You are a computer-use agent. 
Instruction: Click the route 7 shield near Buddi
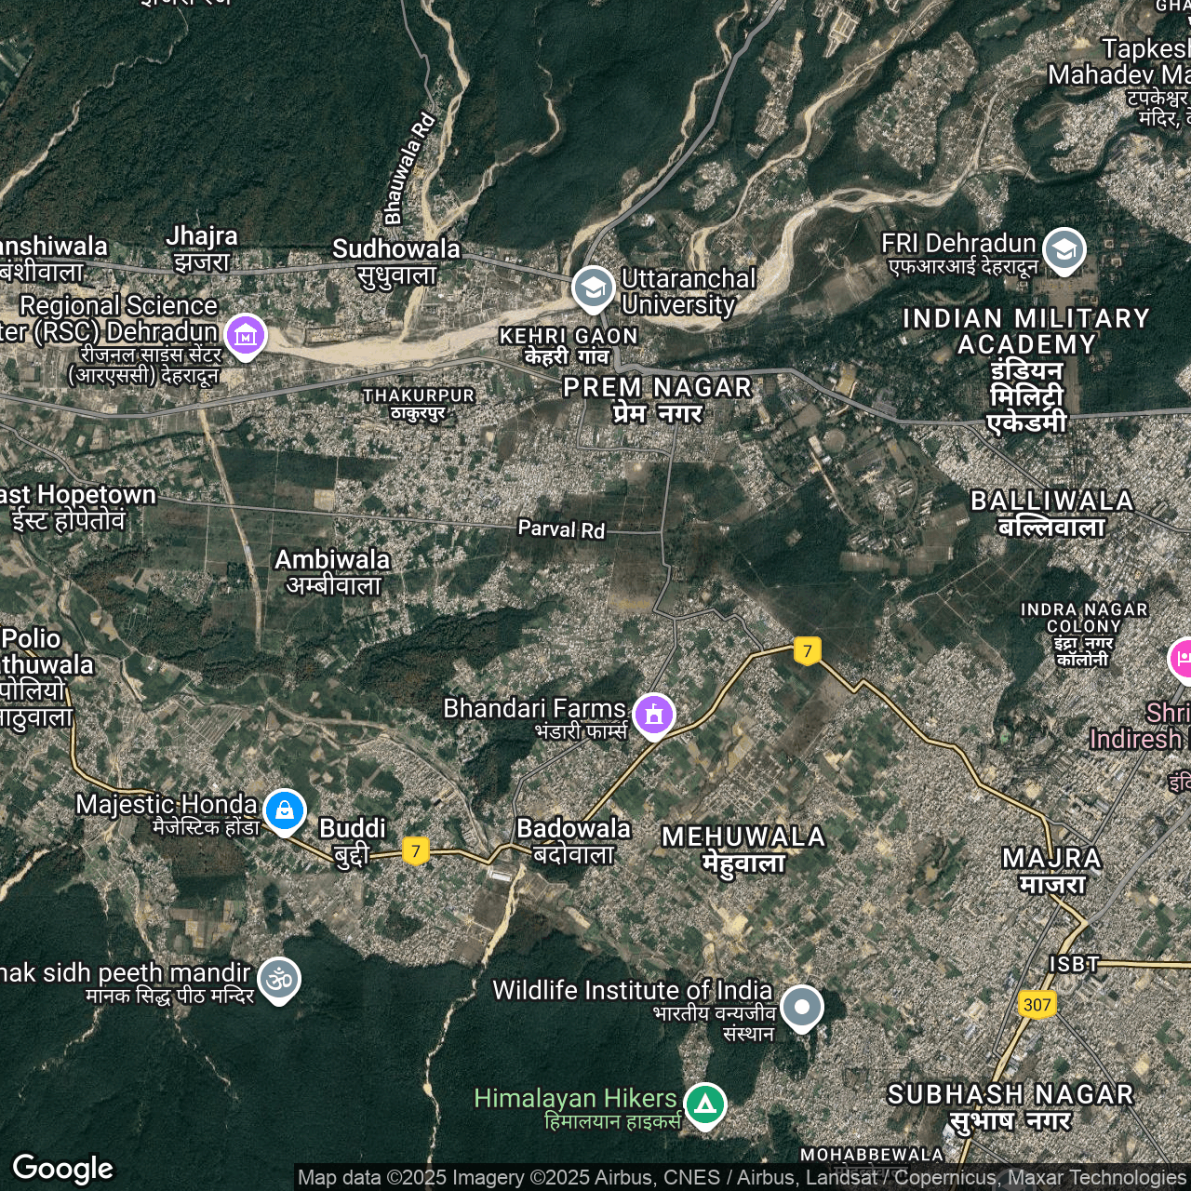(416, 850)
